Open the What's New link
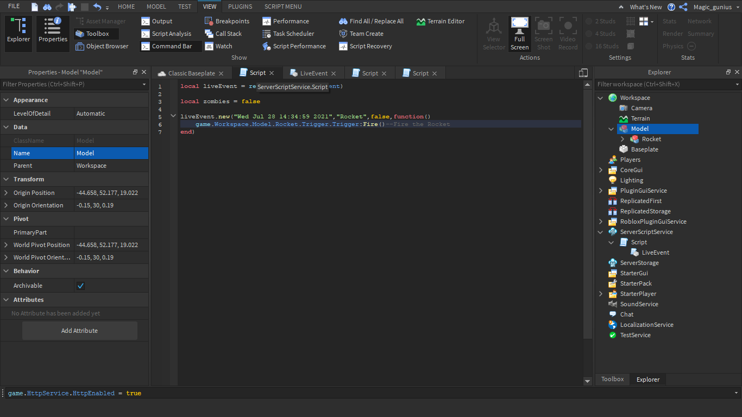This screenshot has height=417, width=742. click(x=645, y=7)
